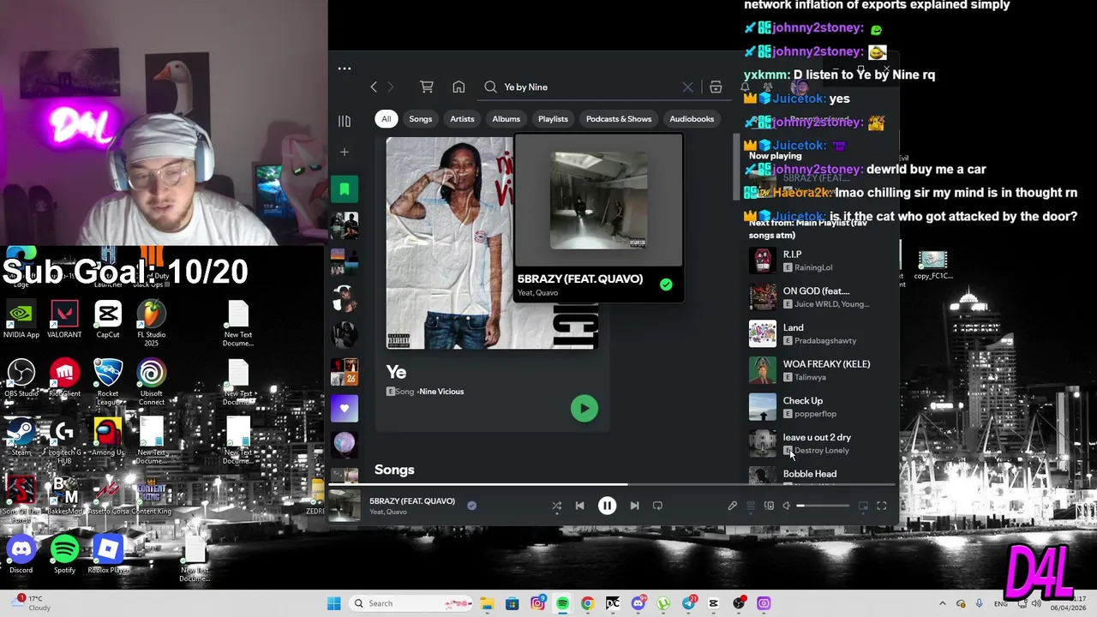1097x617 pixels.
Task: Skip to the next track
Action: coord(634,506)
